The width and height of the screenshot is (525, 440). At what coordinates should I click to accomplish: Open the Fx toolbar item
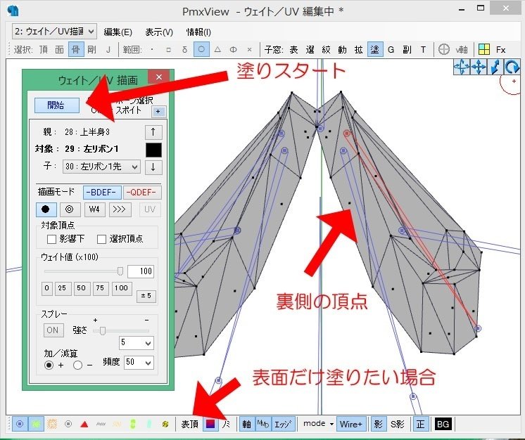point(500,50)
